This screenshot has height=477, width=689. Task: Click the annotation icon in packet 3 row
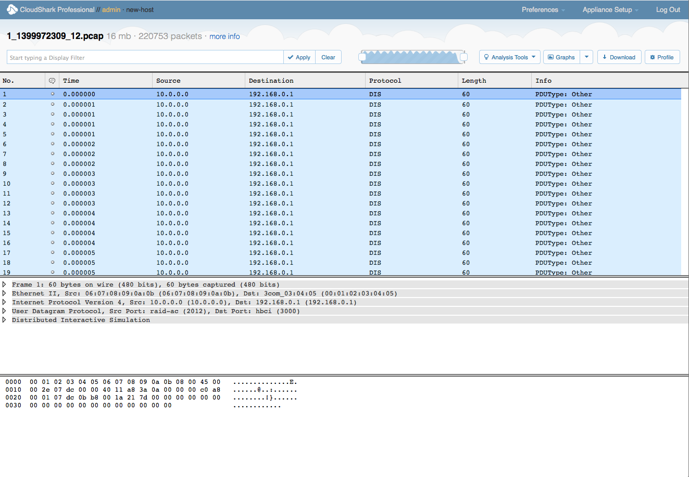point(52,114)
